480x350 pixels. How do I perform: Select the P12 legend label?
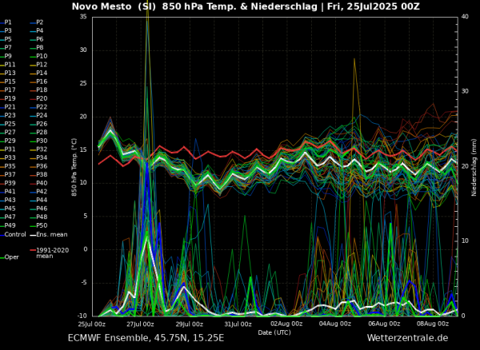pyautogui.click(x=42, y=65)
